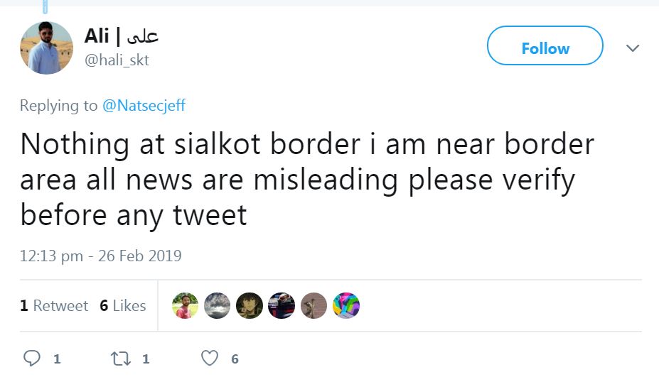View the 1 Retweet list
This screenshot has width=659, height=377.
[x=54, y=306]
